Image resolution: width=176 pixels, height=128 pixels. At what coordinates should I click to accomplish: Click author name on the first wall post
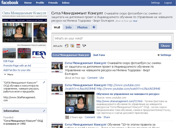pos(86,63)
